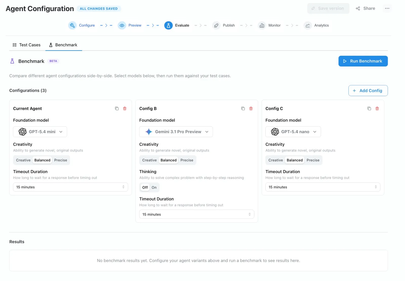This screenshot has width=405, height=281.
Task: Open GPT-5.4 mini foundation model dropdown
Action: coord(40,132)
